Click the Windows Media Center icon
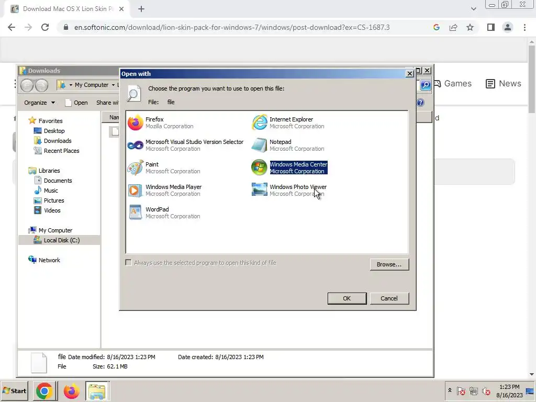The height and width of the screenshot is (402, 536). pos(260,167)
